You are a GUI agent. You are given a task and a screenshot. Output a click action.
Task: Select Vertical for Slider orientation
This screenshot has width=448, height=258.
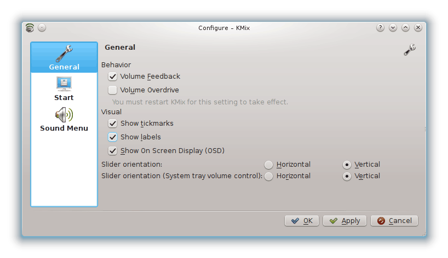point(347,165)
